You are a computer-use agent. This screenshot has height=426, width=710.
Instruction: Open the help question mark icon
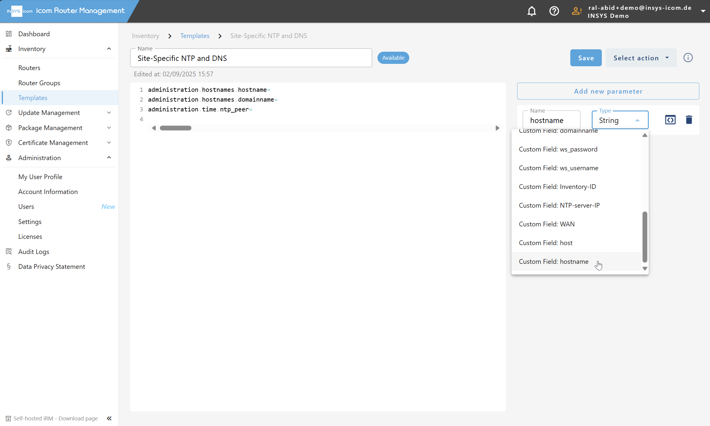click(x=554, y=11)
